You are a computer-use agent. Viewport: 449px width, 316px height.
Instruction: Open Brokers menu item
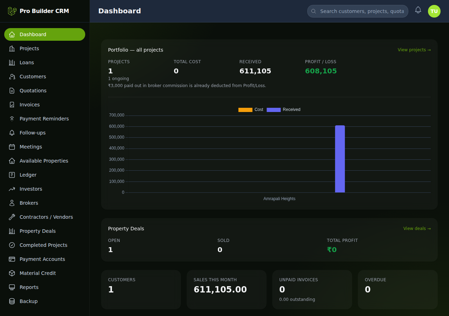point(45,203)
